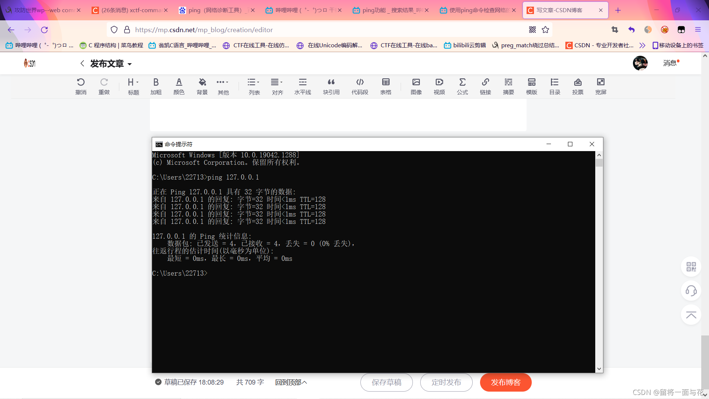Generate table of contents with 目录 icon
709x399 pixels.
554,86
